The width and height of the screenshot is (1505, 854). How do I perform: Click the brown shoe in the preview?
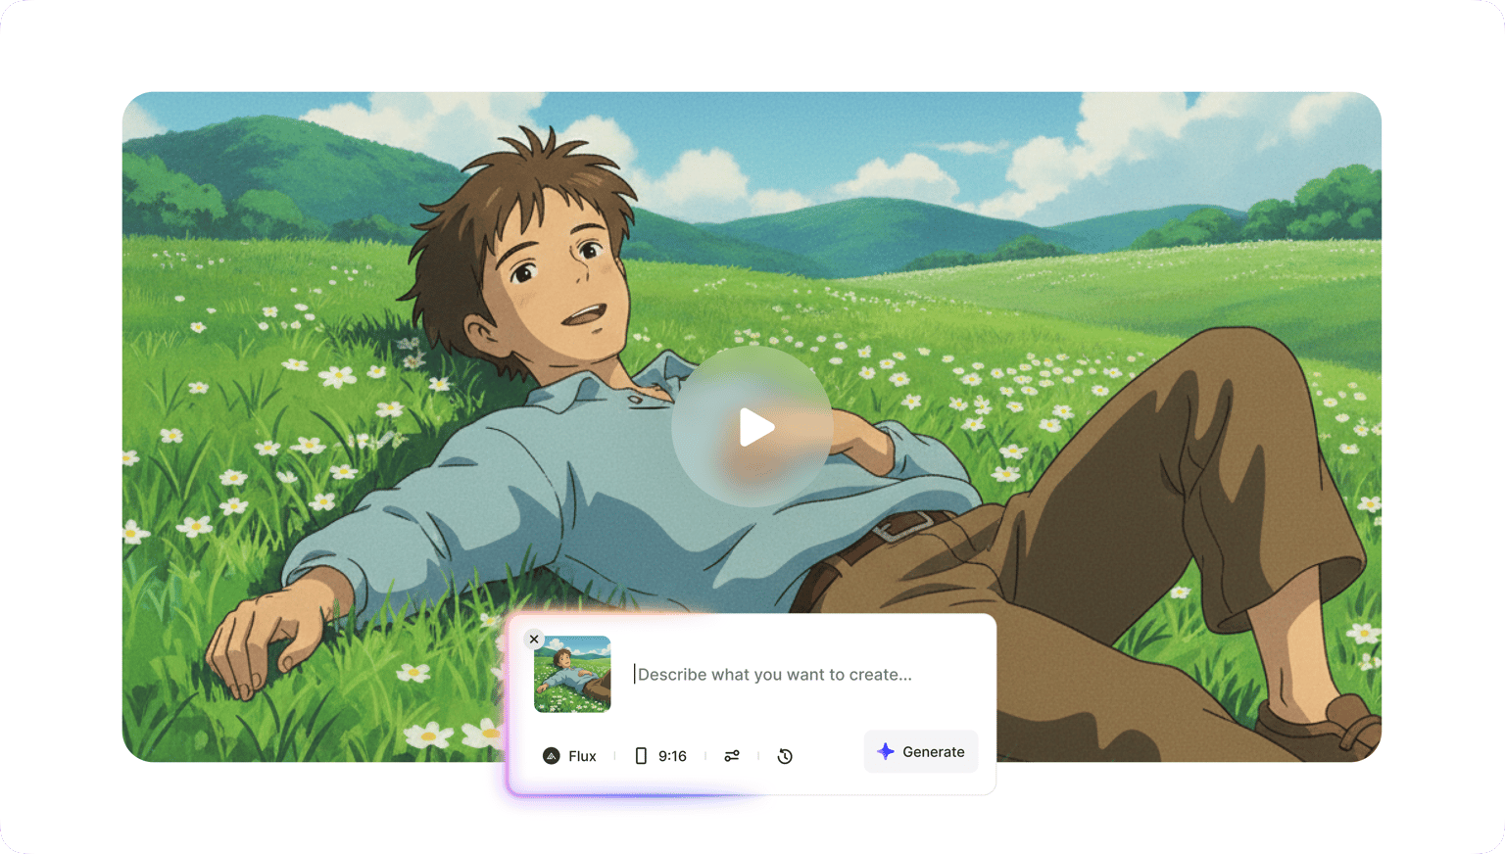(1323, 727)
